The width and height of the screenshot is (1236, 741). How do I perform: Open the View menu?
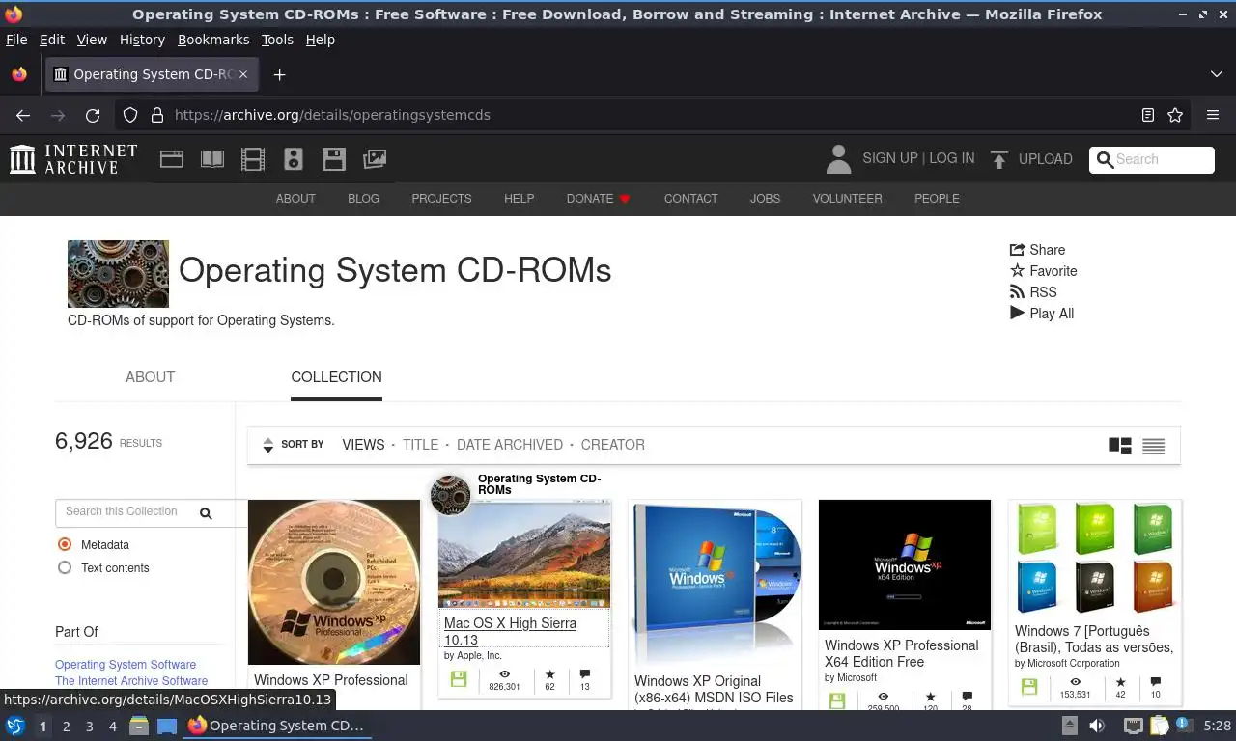point(92,40)
